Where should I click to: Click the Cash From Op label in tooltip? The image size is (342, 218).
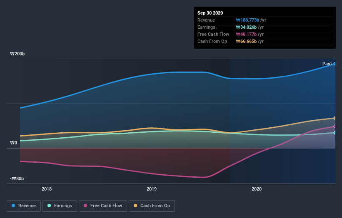(x=212, y=41)
